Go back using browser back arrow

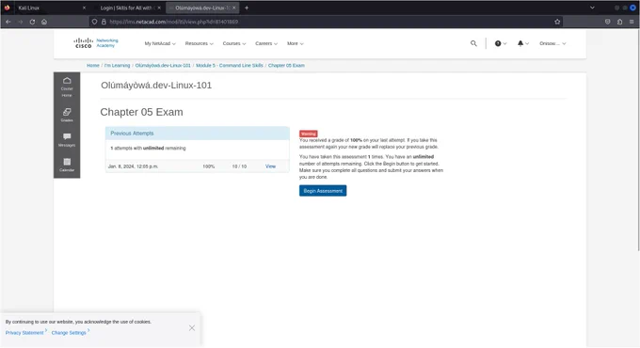click(8, 22)
